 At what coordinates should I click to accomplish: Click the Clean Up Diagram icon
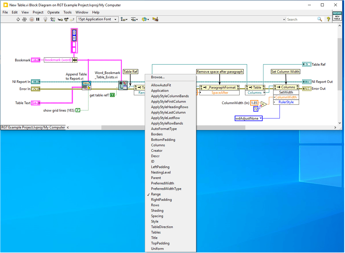[x=155, y=19]
